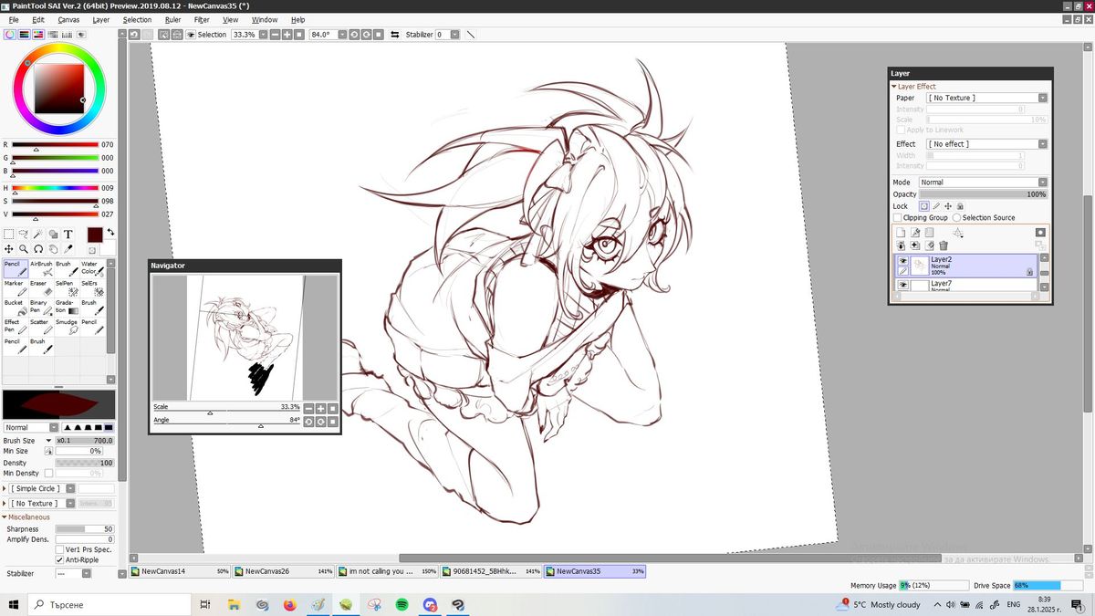The width and height of the screenshot is (1095, 616).
Task: Click zoom out minus button in toolbar
Action: click(x=276, y=35)
